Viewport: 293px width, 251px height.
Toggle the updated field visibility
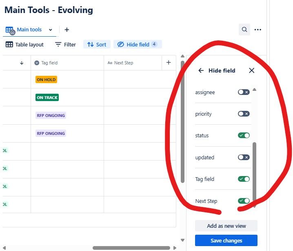pyautogui.click(x=244, y=157)
